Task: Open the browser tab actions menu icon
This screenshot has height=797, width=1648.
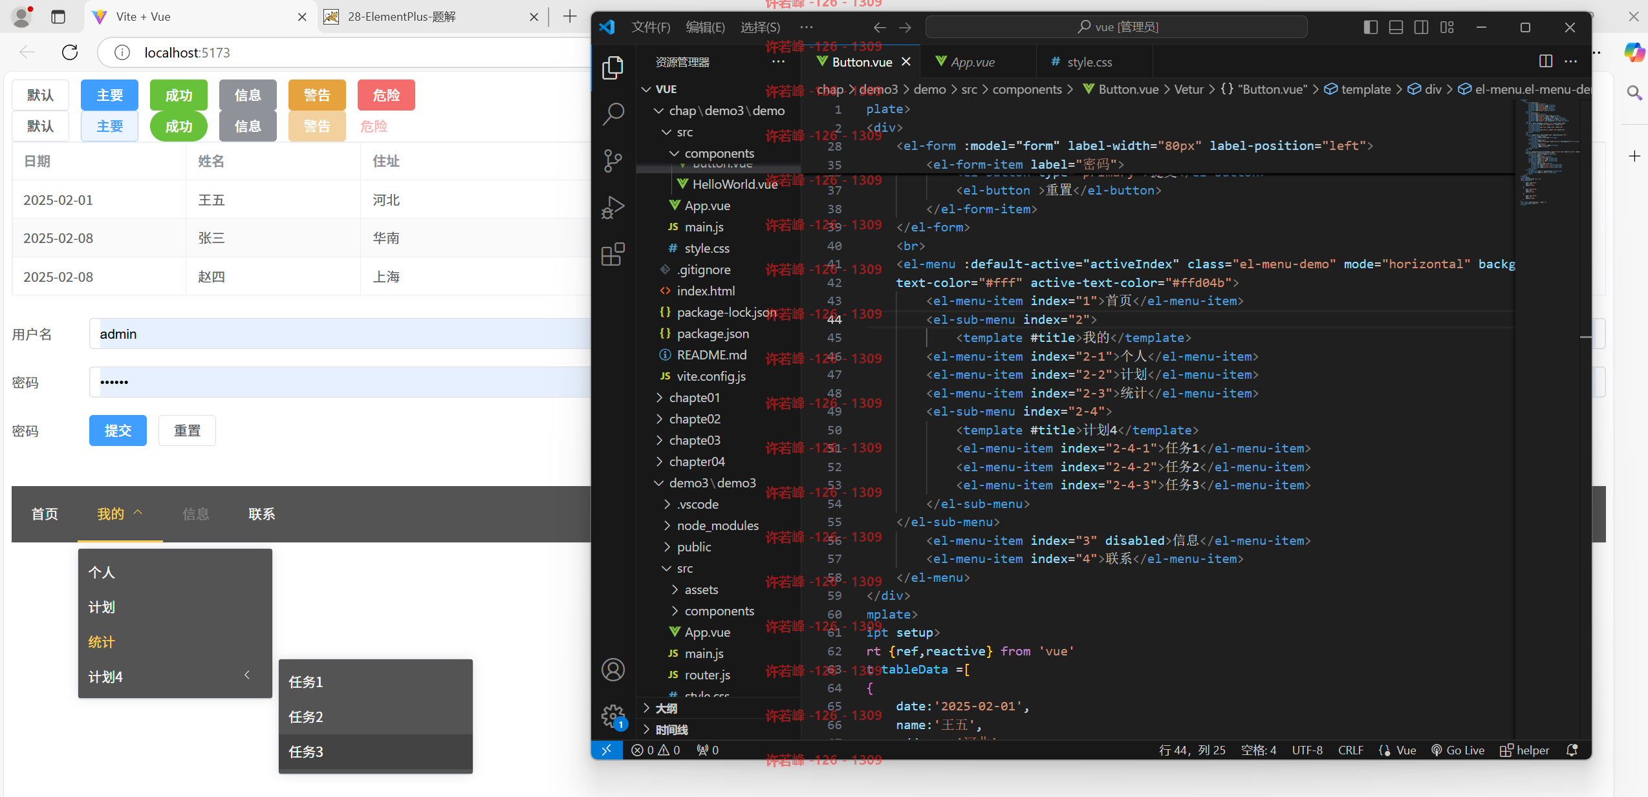Action: 58,17
